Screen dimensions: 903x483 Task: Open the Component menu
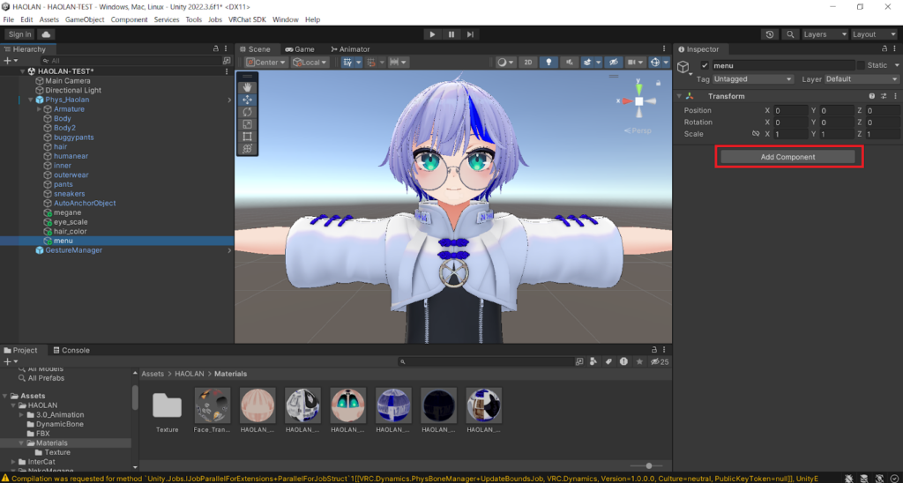click(129, 19)
